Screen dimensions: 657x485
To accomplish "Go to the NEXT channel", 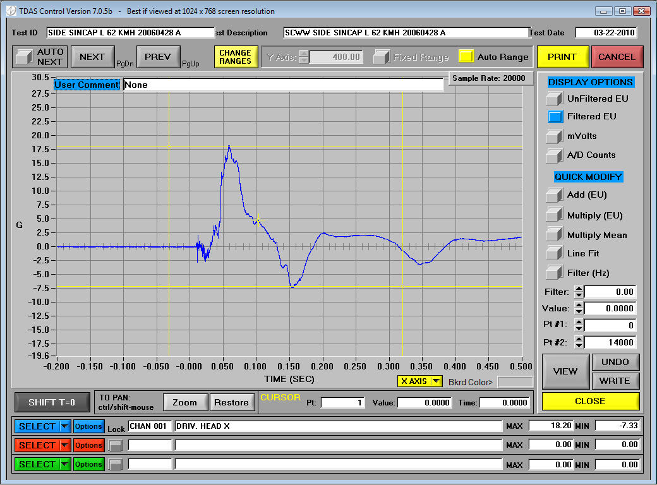I will 92,57.
